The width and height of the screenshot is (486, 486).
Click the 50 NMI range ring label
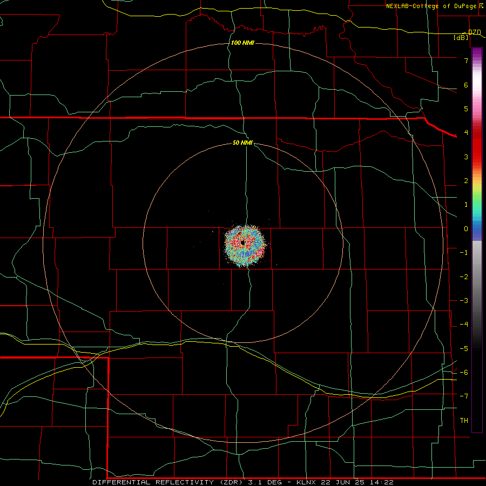coord(242,143)
